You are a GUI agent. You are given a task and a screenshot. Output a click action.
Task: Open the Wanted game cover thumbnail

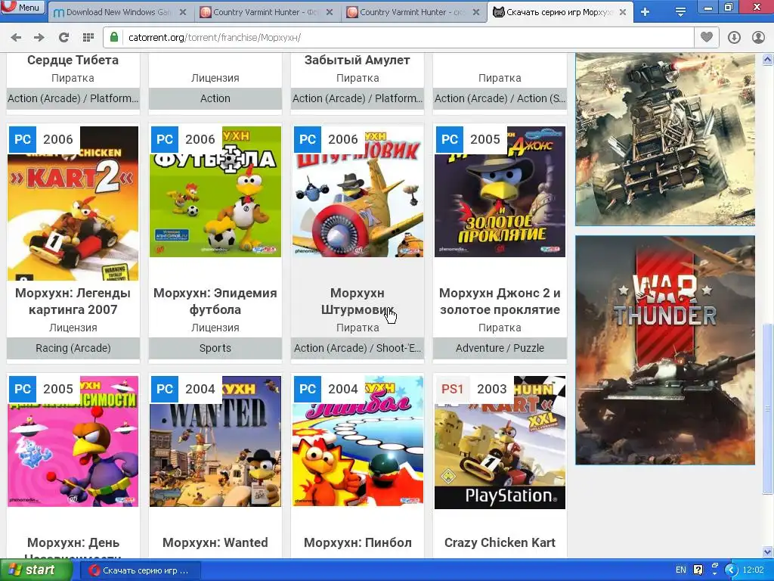point(215,441)
